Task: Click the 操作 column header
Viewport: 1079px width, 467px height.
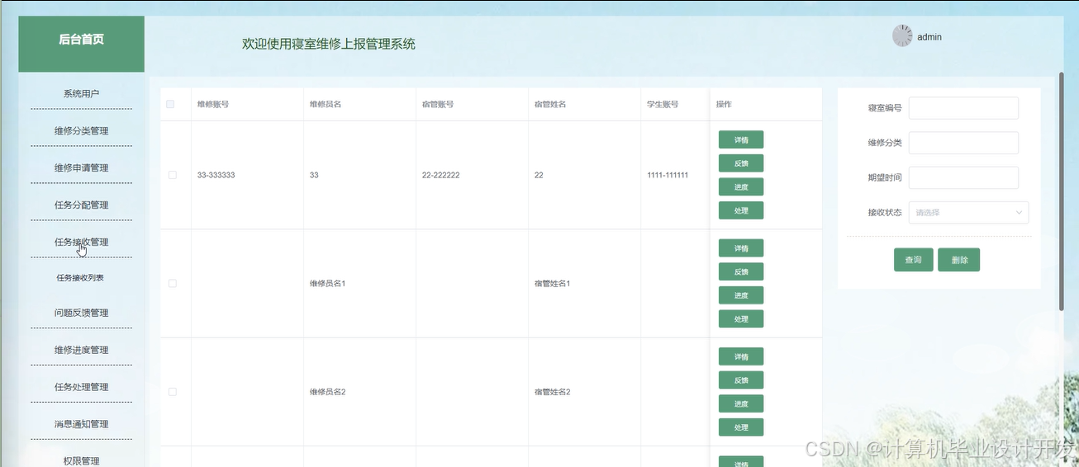Action: point(724,105)
